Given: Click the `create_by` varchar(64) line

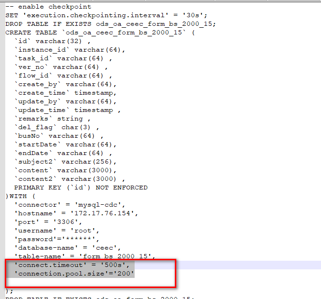Looking at the screenshot, I should tap(65, 84).
